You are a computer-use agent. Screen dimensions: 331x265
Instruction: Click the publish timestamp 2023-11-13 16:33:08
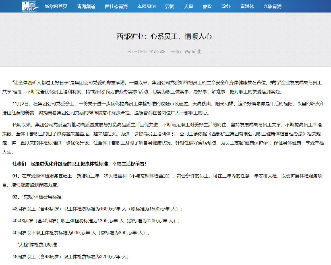tap(146, 51)
